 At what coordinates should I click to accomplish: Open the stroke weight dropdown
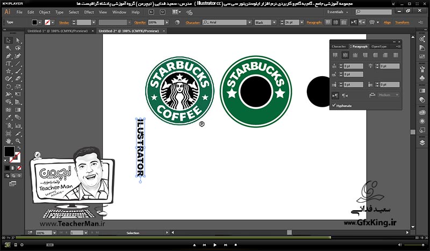coord(94,23)
